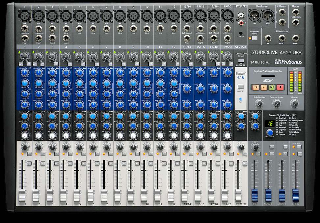The height and width of the screenshot is (223, 320).
Task: Toggle the channel 1 PFL button
Action: click(29, 164)
